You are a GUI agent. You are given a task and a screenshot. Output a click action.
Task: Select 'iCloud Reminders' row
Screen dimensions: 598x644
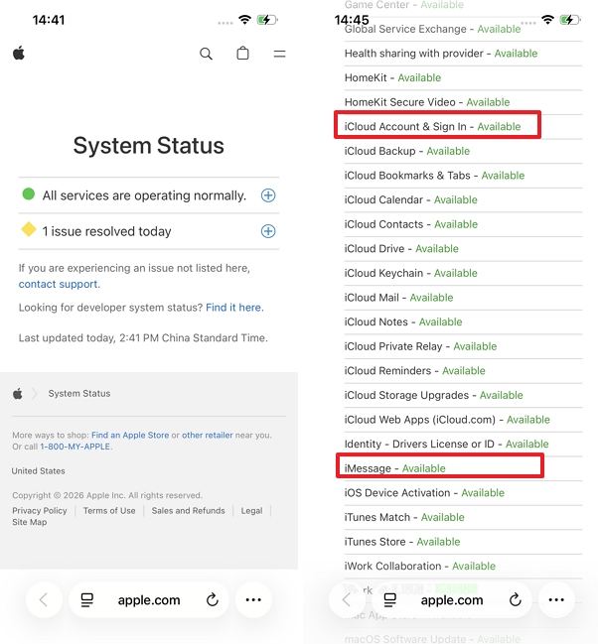(x=464, y=371)
